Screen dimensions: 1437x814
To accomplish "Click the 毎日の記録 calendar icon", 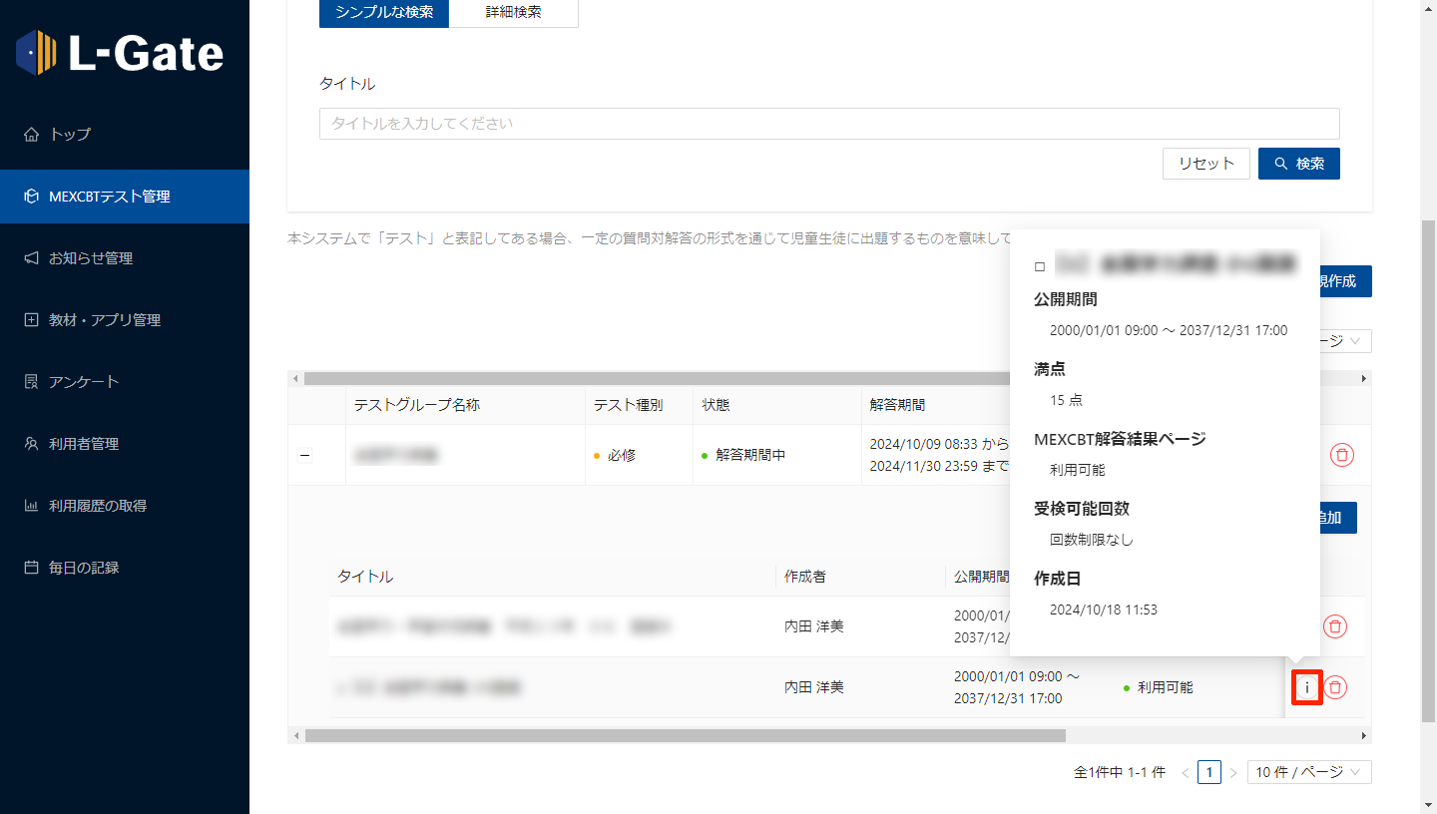I will click(x=31, y=568).
